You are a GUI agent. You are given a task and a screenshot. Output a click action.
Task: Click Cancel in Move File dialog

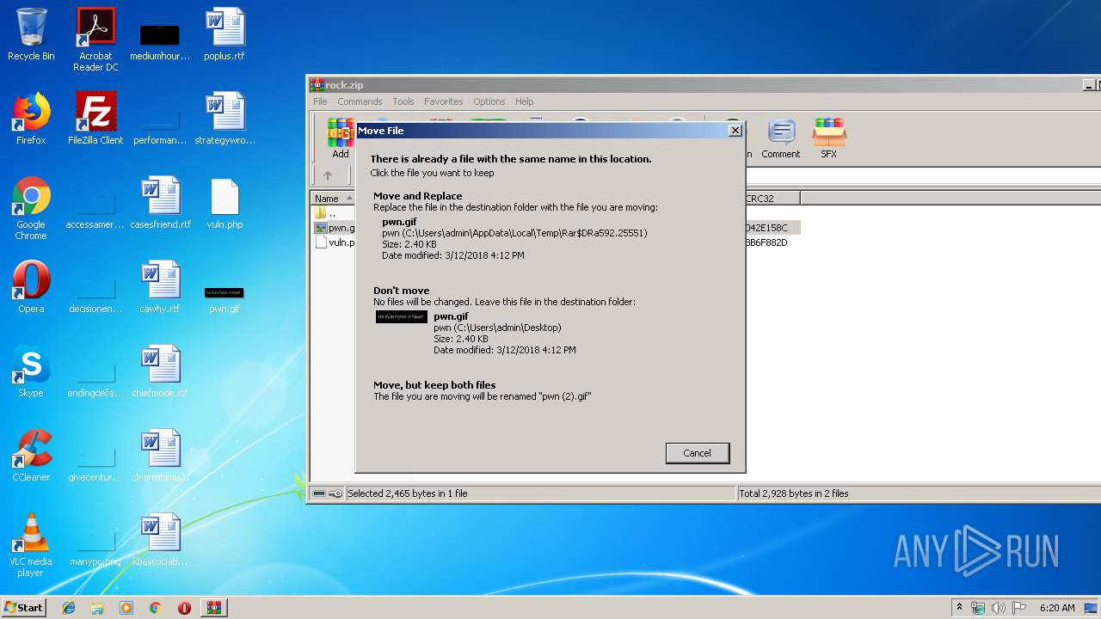pos(697,453)
